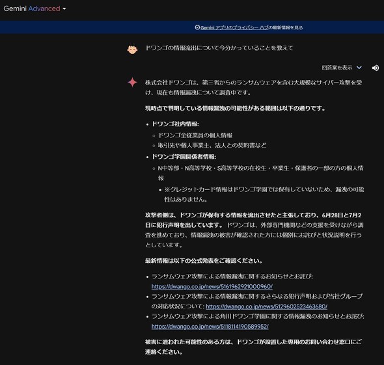384x365 pixels.
Task: Click the bold line 現時点で判明している情報漏洩の可能性
Action: [235, 108]
